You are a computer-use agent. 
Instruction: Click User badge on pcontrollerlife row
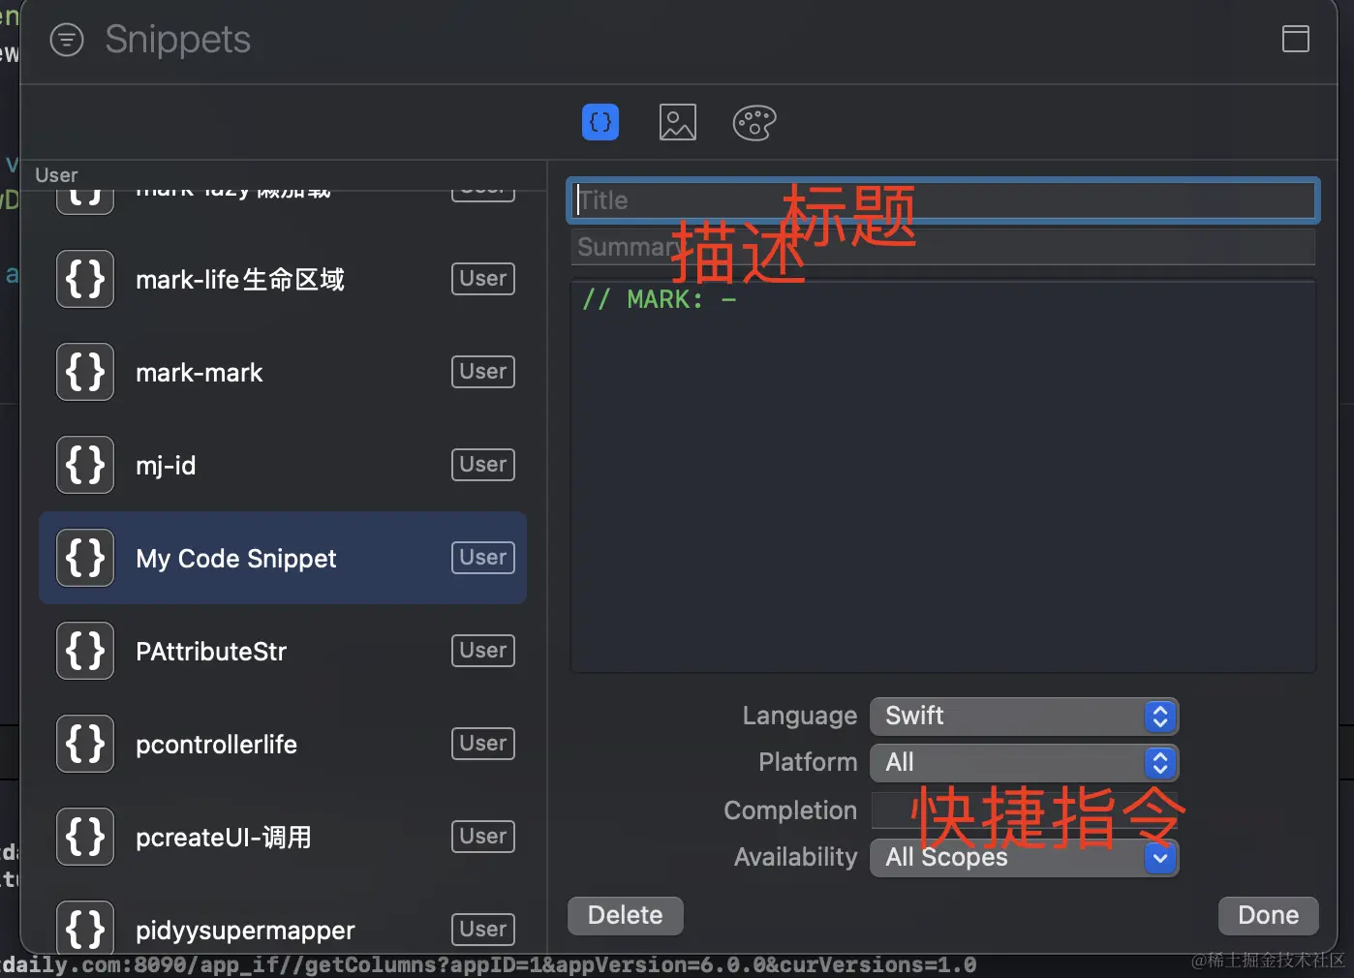click(x=483, y=744)
